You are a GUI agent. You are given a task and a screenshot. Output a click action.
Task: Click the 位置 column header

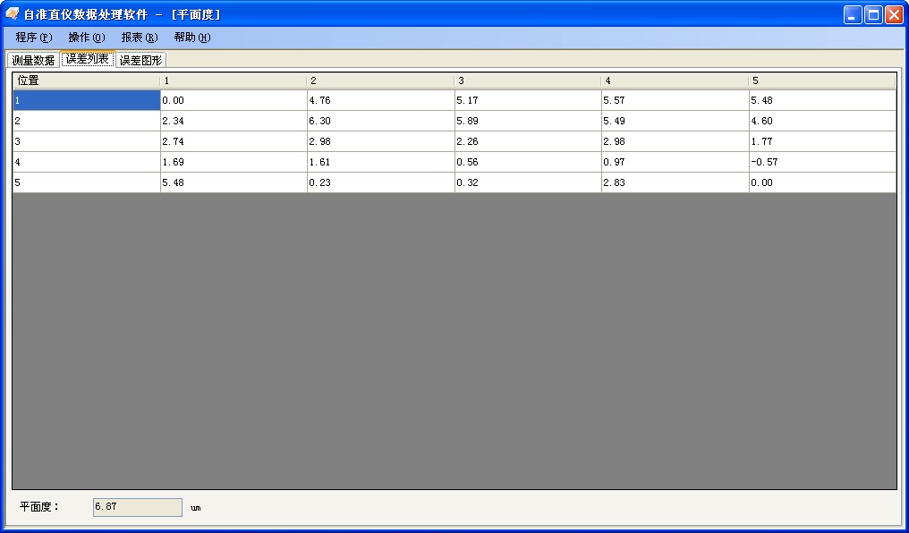pos(86,81)
